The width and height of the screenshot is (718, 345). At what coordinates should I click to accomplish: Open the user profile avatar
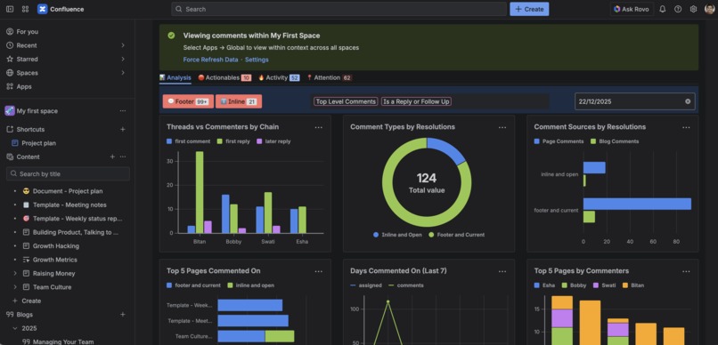pos(709,9)
